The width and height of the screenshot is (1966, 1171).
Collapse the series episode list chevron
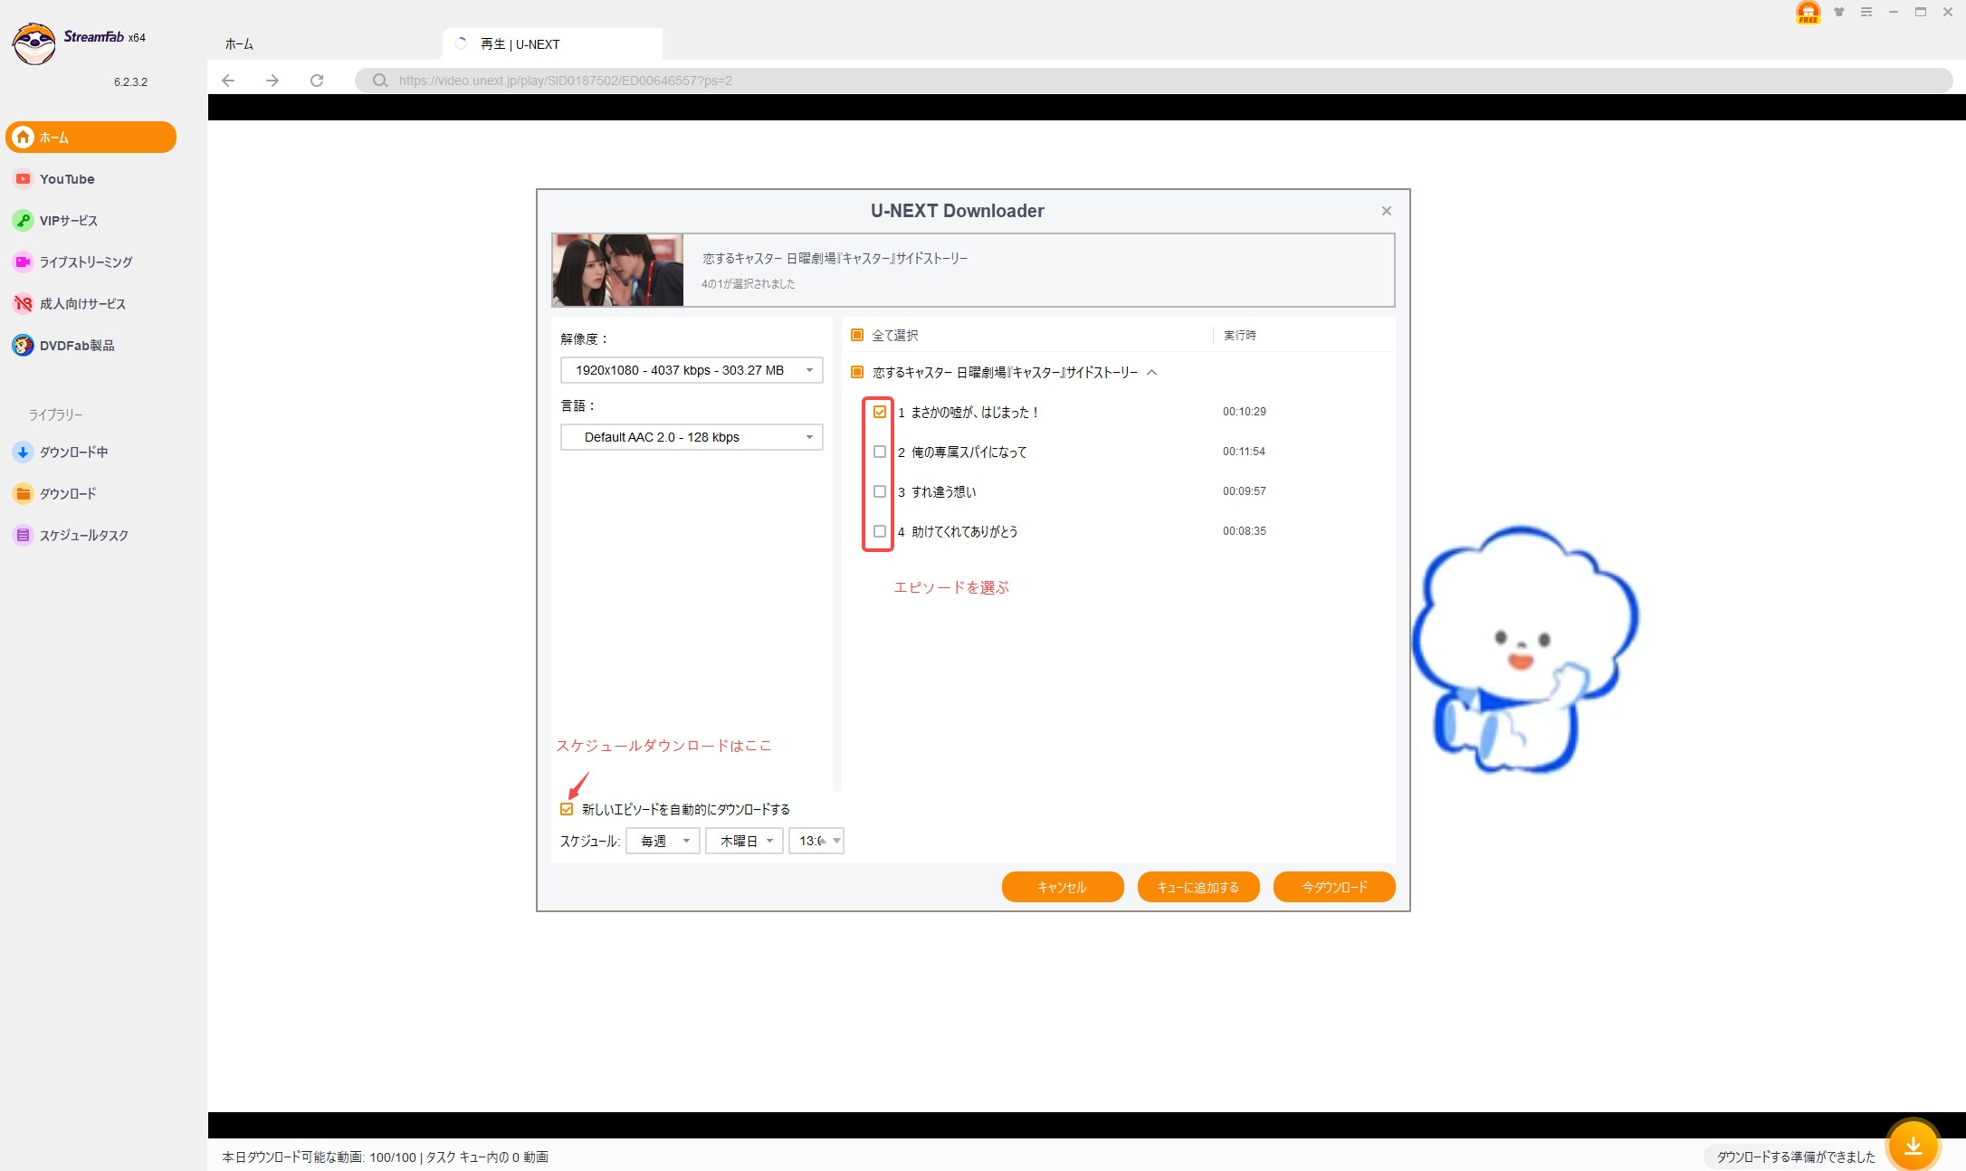point(1152,372)
